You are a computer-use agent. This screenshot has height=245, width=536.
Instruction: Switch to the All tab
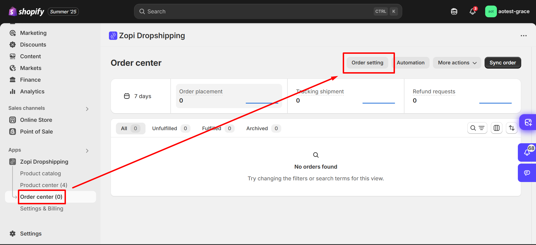(x=130, y=128)
